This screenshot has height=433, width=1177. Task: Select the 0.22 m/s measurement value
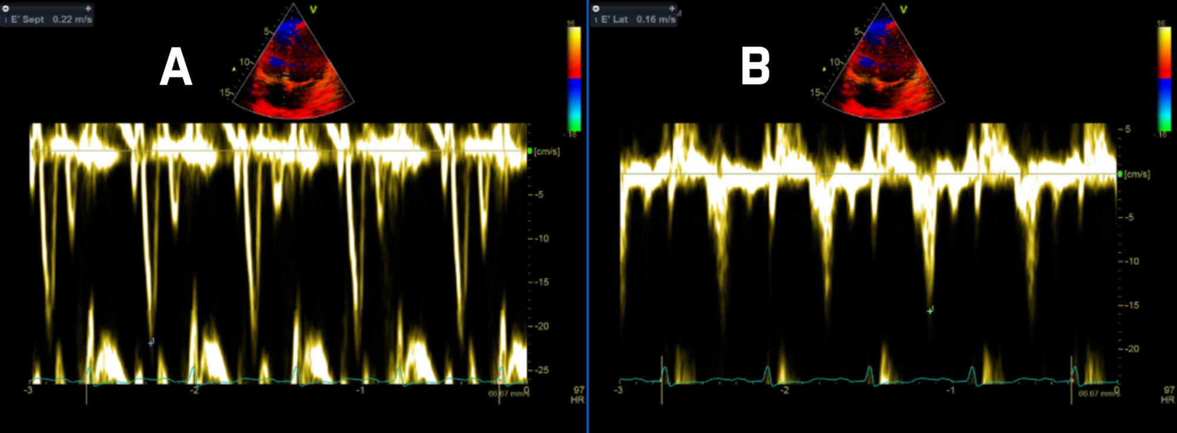(72, 19)
